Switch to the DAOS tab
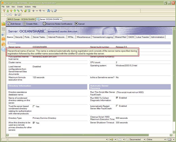The image size is (176, 142). [x=131, y=37]
